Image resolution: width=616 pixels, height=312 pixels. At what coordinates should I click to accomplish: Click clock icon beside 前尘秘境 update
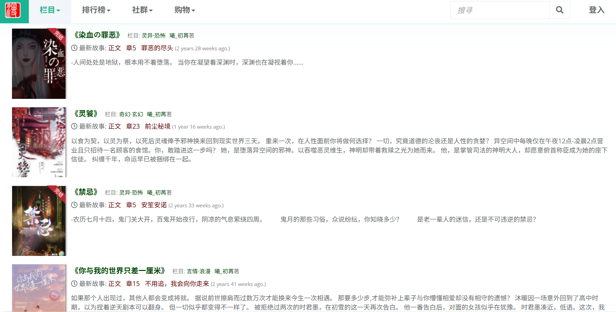point(74,126)
